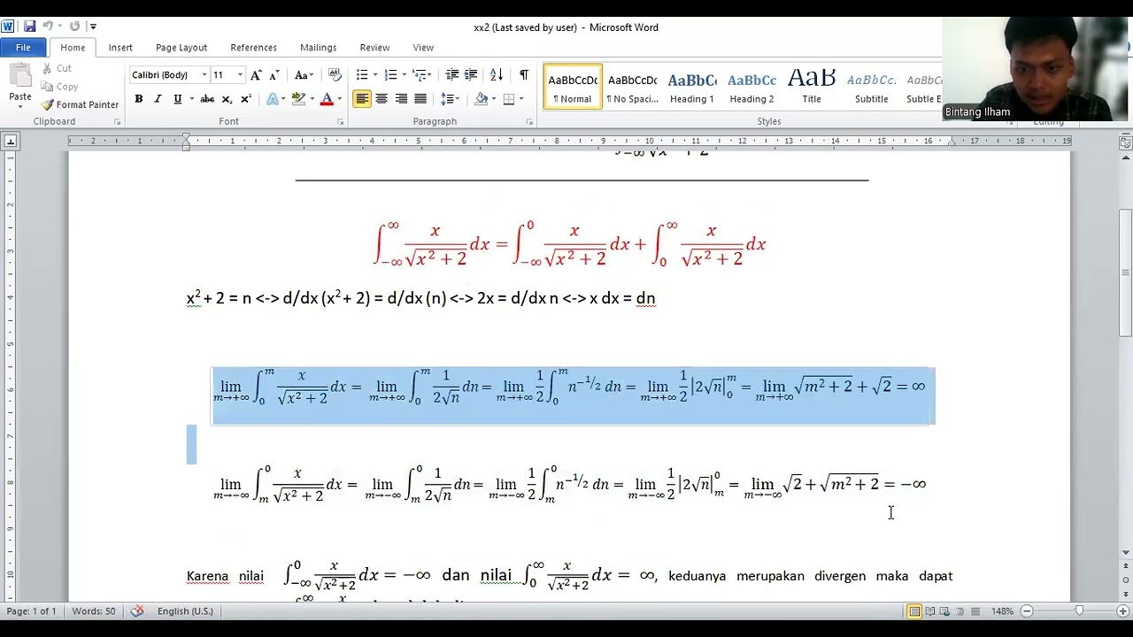Apply the Normal style
This screenshot has width=1133, height=637.
573,87
